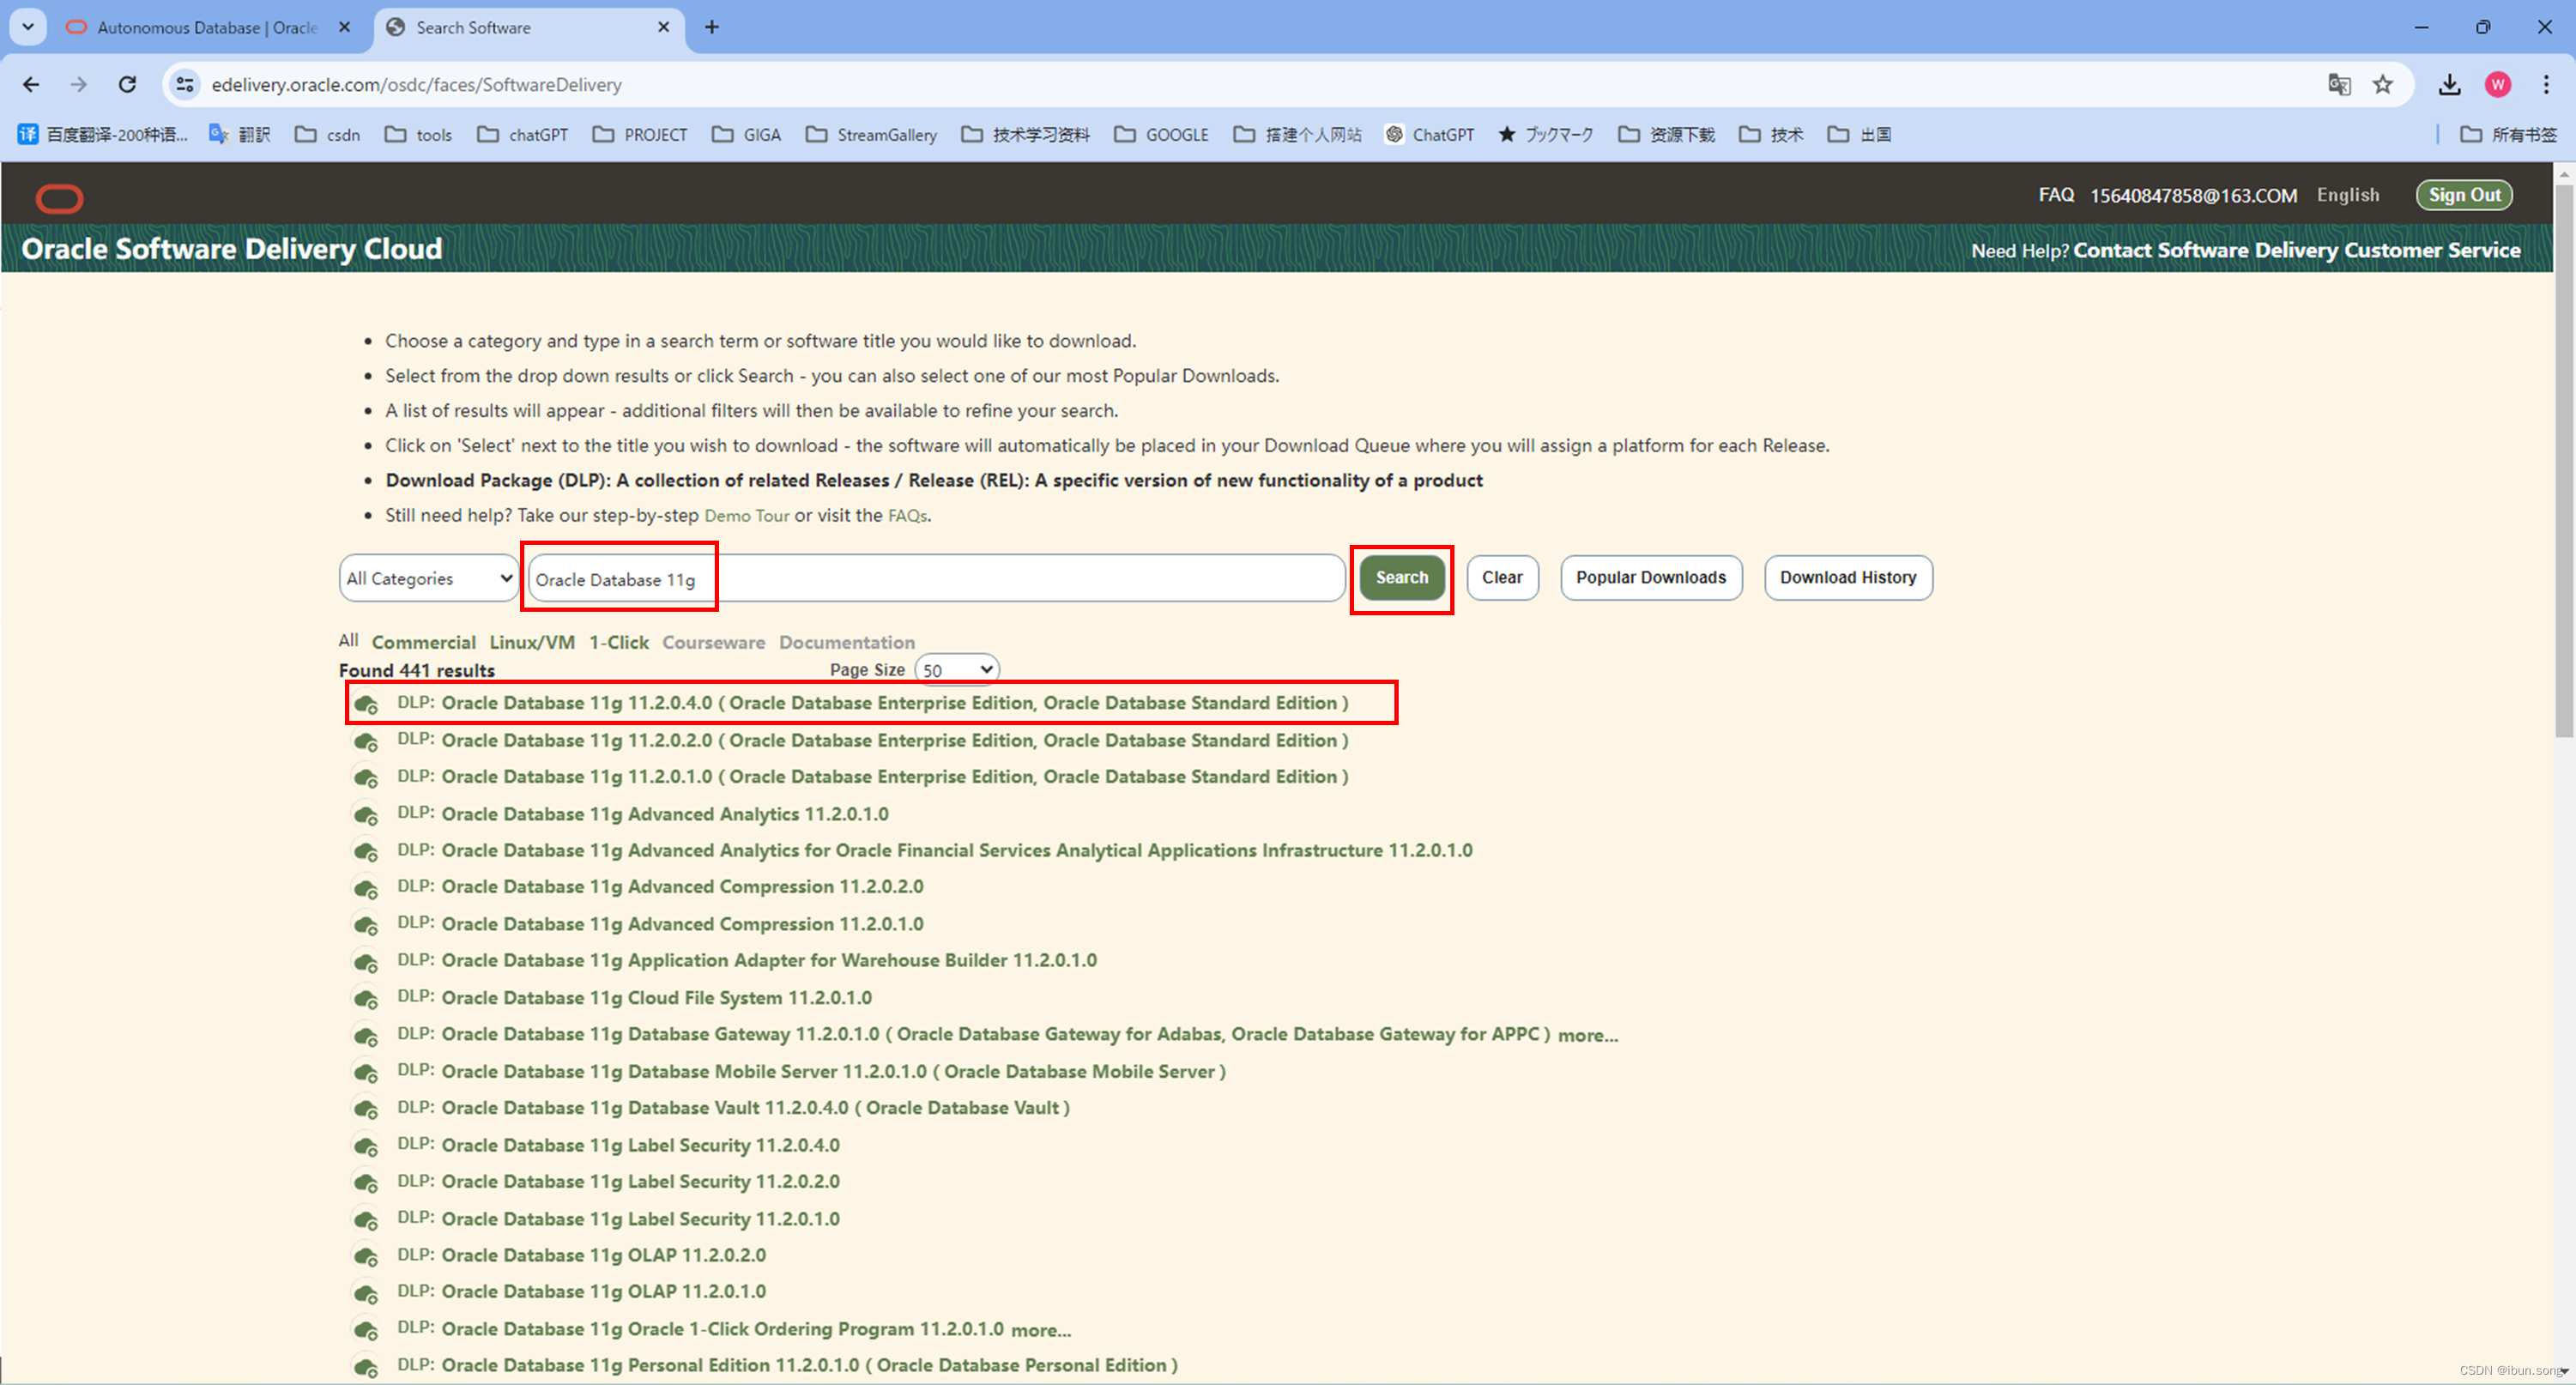Click download icon for Database Mobile Server row
The image size is (2576, 1385).
[x=366, y=1073]
